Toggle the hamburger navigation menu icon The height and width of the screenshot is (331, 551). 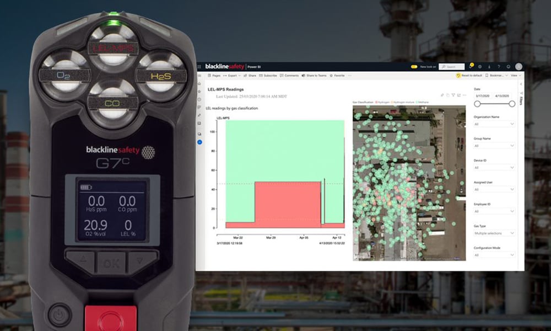pos(199,76)
